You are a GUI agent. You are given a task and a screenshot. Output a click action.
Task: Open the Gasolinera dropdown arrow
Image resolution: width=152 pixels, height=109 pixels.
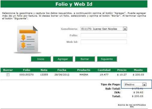[125, 29]
